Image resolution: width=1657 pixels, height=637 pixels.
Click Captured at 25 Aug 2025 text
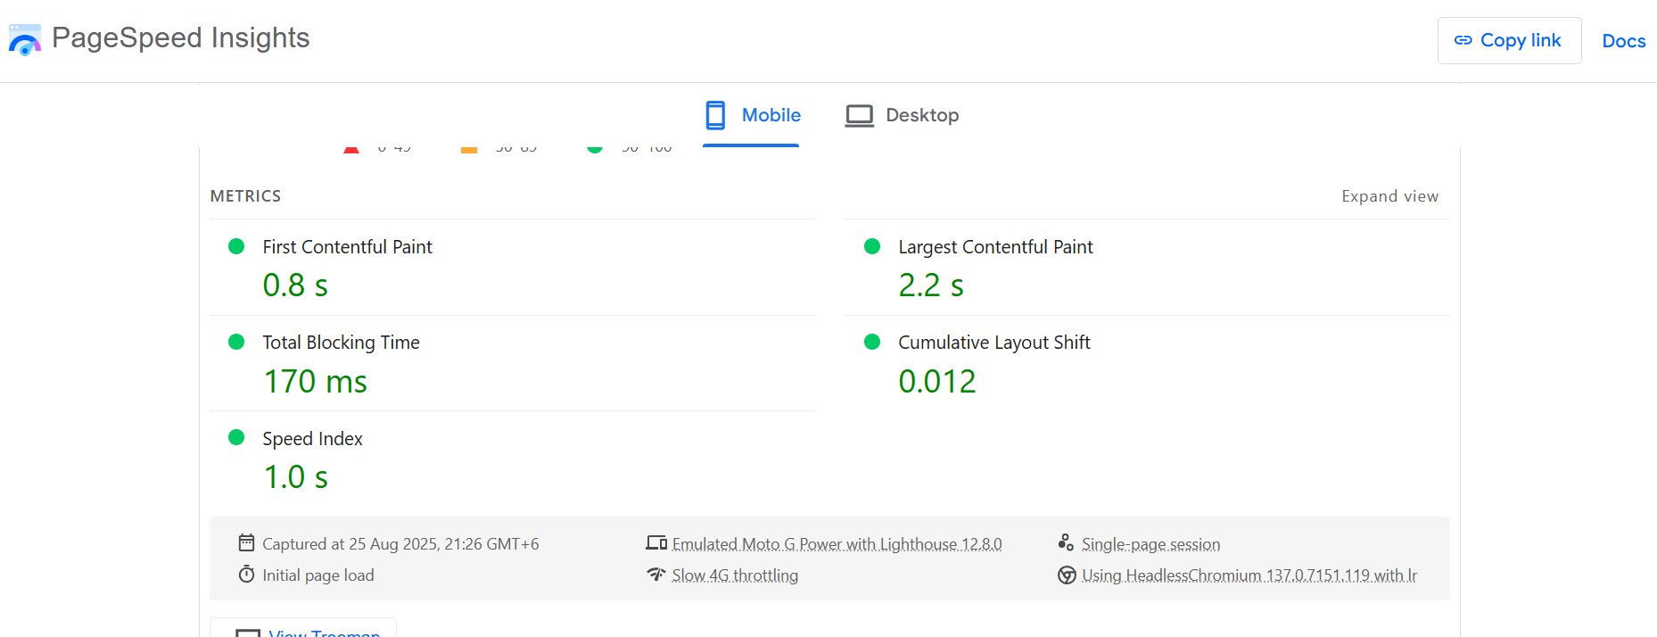[x=400, y=544]
